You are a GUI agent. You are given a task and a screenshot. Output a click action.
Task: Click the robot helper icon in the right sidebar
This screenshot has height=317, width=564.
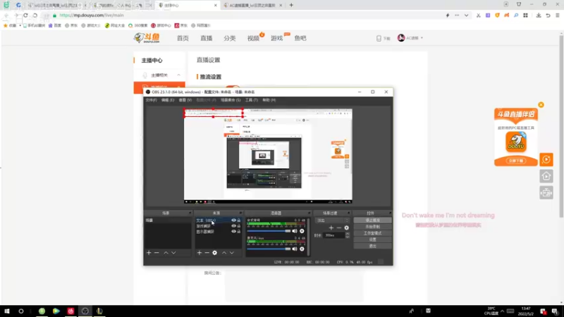point(546,193)
